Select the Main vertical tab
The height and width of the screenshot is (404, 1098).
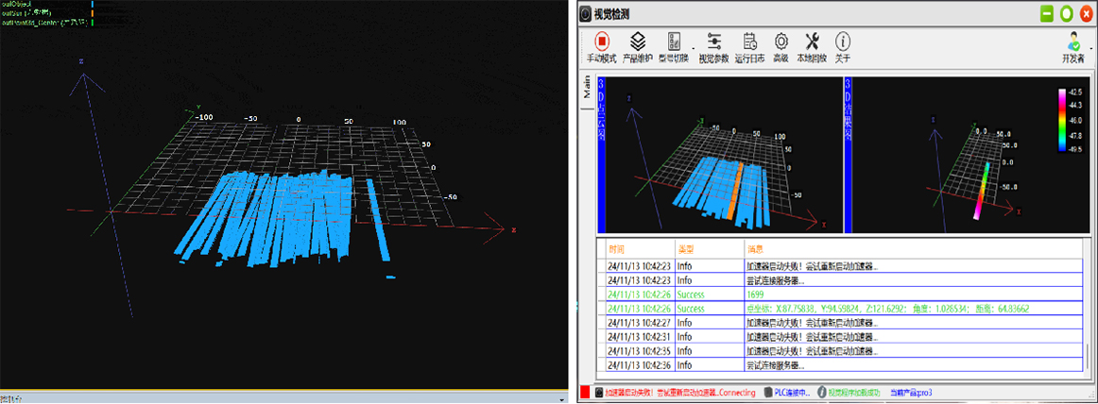click(587, 88)
